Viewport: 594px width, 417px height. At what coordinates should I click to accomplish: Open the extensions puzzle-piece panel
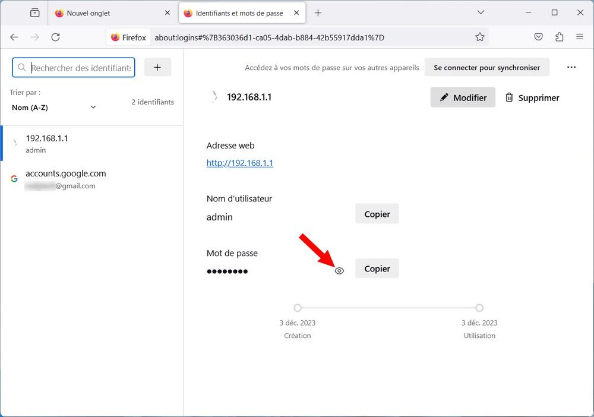[x=559, y=37]
